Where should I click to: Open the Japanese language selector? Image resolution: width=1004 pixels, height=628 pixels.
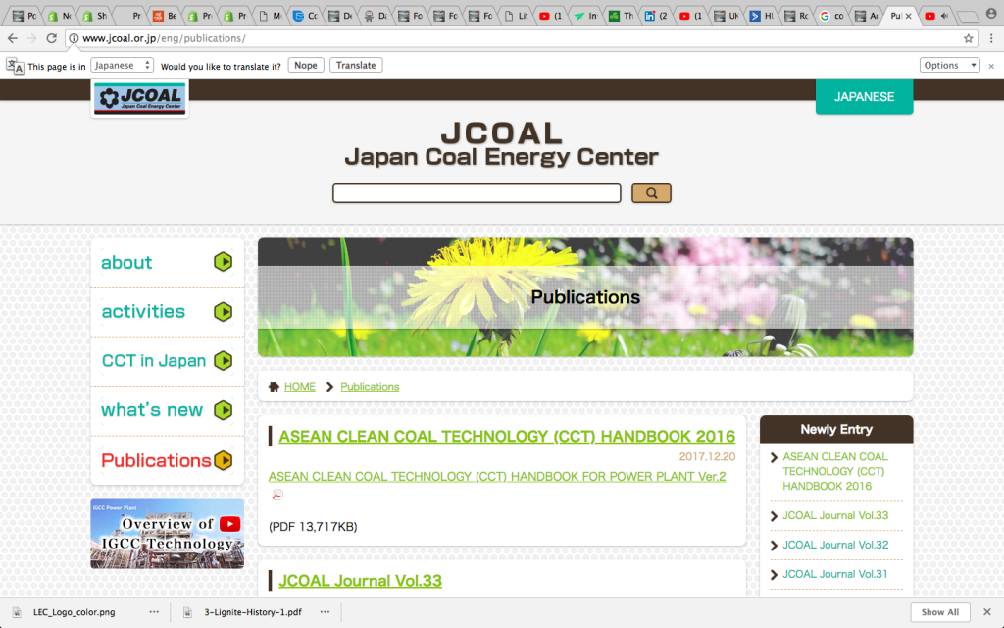pyautogui.click(x=122, y=65)
